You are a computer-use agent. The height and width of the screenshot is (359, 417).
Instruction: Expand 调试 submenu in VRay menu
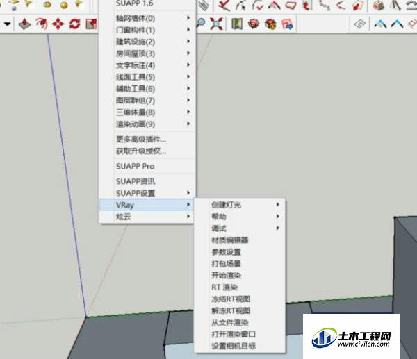[240, 228]
